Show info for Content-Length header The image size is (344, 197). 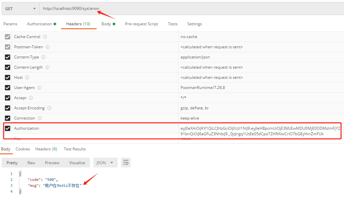pos(47,67)
